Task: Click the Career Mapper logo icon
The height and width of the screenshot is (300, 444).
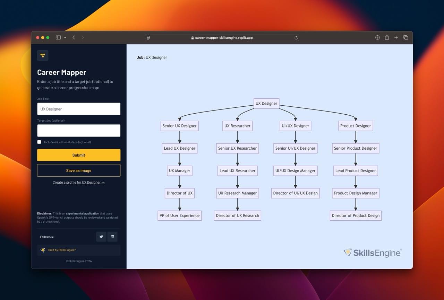Action: point(43,55)
